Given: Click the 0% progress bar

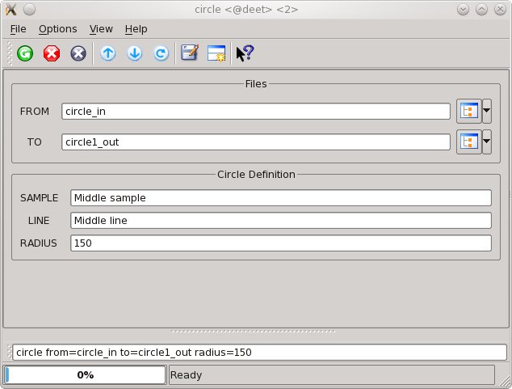Looking at the screenshot, I should click(85, 374).
